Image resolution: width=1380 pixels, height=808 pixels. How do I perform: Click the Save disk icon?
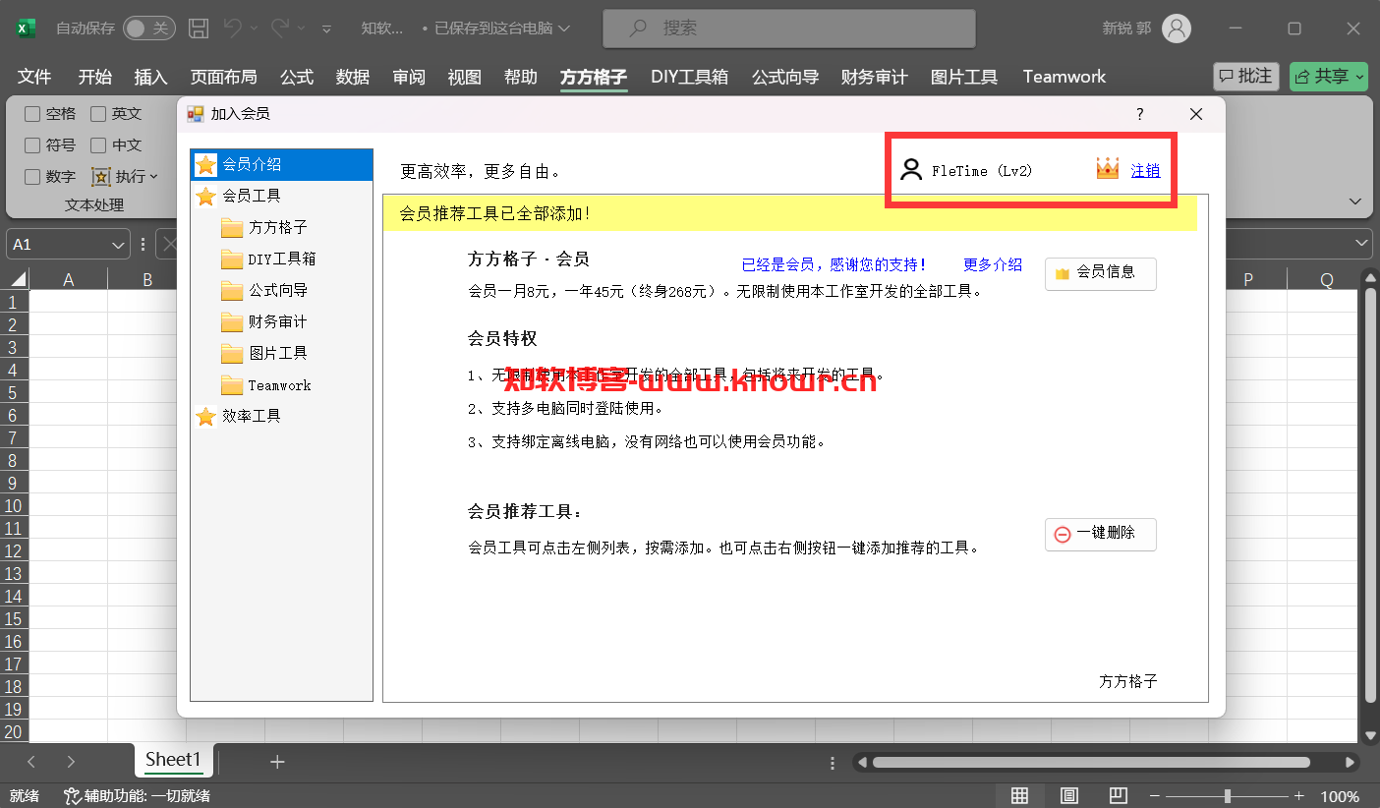point(199,29)
